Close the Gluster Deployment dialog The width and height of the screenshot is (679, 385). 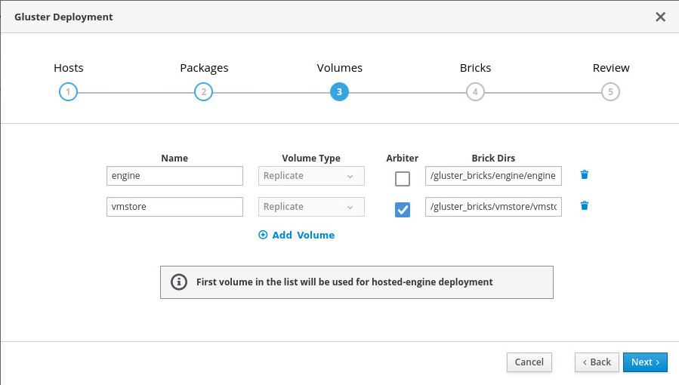tap(660, 17)
